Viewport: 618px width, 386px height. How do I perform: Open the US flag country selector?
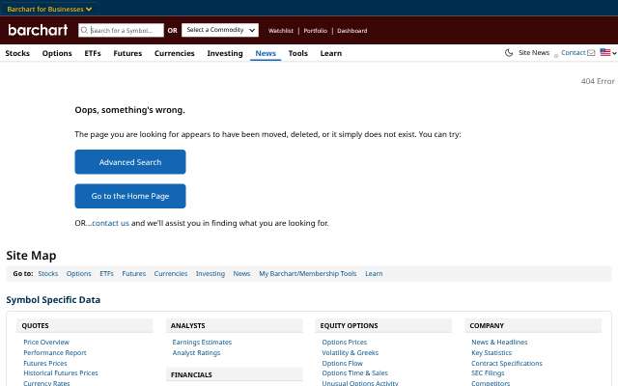pos(608,52)
